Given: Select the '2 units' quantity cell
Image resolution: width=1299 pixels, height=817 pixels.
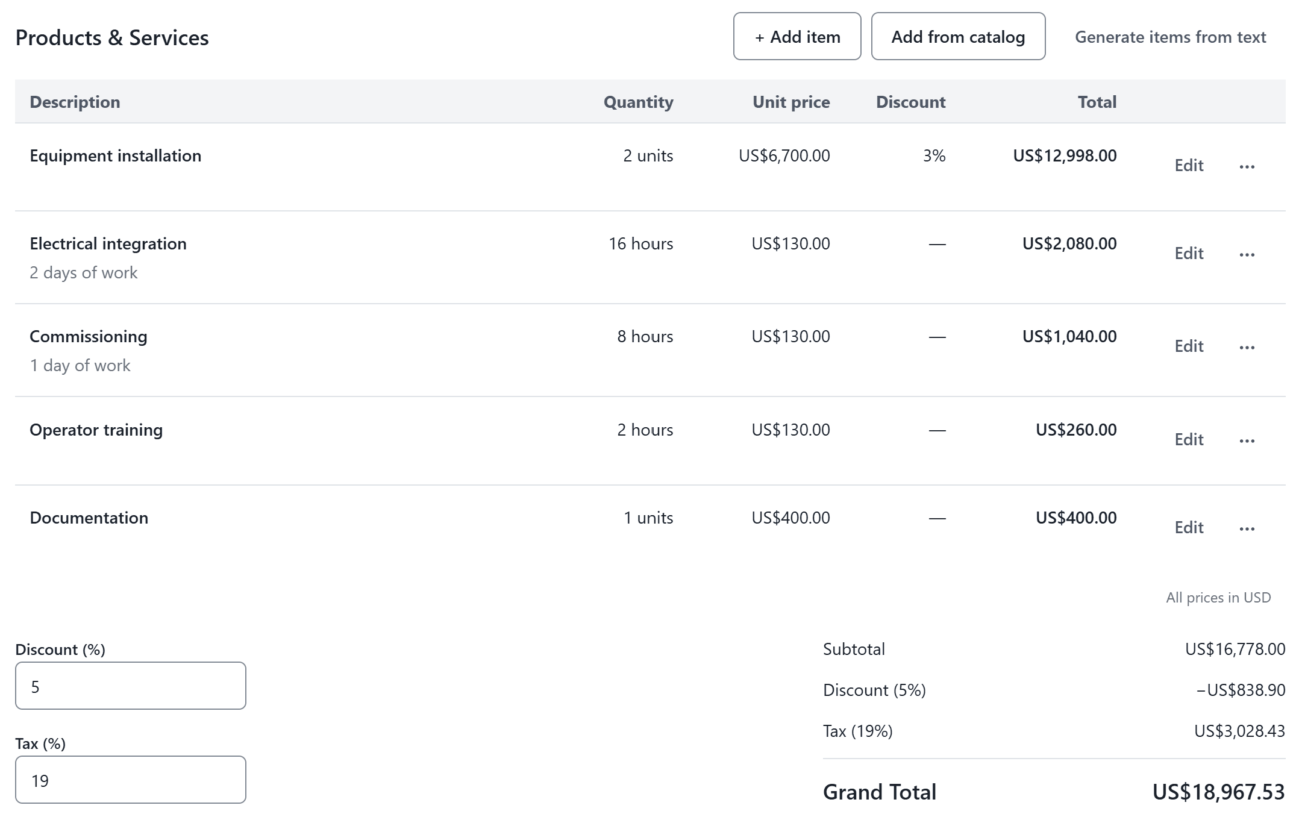Looking at the screenshot, I should (648, 156).
